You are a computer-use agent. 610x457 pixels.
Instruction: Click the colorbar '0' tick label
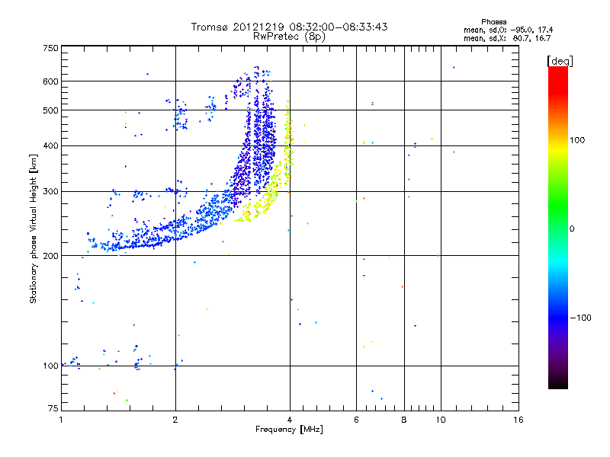coord(572,229)
